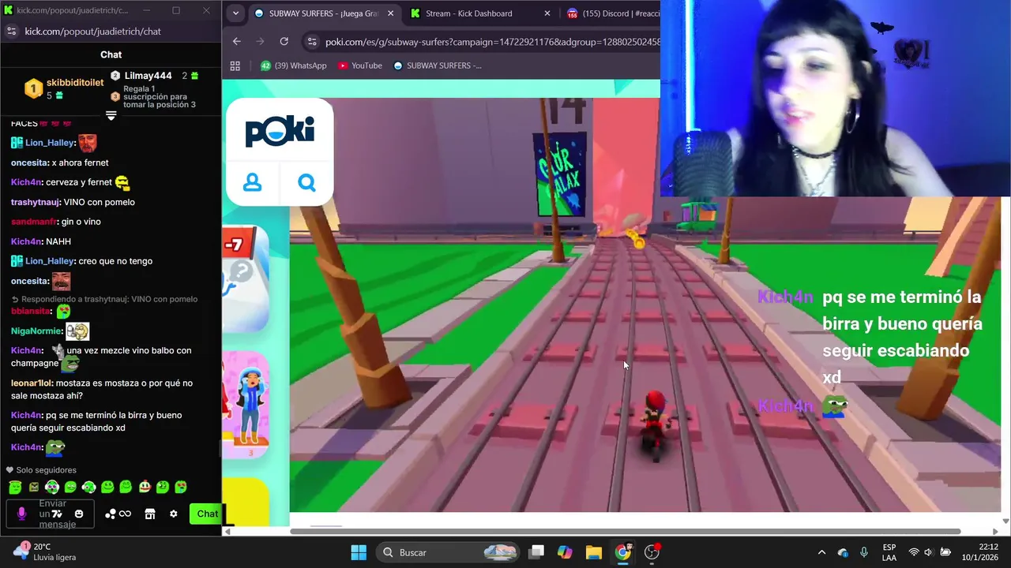The image size is (1011, 568).
Task: Click the Kick popout address bar URL
Action: [92, 32]
